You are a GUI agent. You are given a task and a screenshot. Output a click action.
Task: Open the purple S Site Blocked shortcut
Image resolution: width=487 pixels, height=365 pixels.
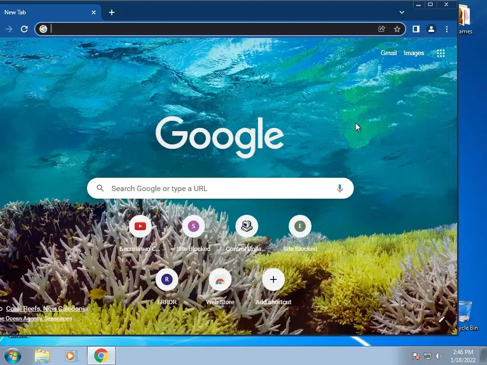pyautogui.click(x=193, y=226)
